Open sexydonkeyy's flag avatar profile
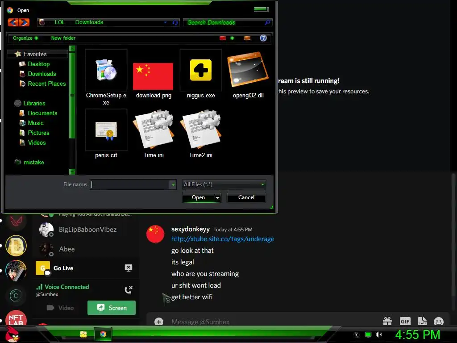This screenshot has width=457, height=343. 155,234
